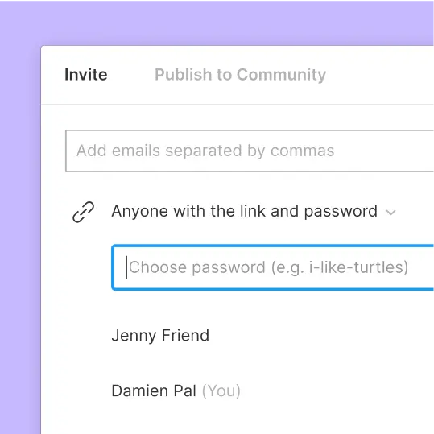This screenshot has width=434, height=434.
Task: Click the name Damien Pal
Action: [154, 391]
